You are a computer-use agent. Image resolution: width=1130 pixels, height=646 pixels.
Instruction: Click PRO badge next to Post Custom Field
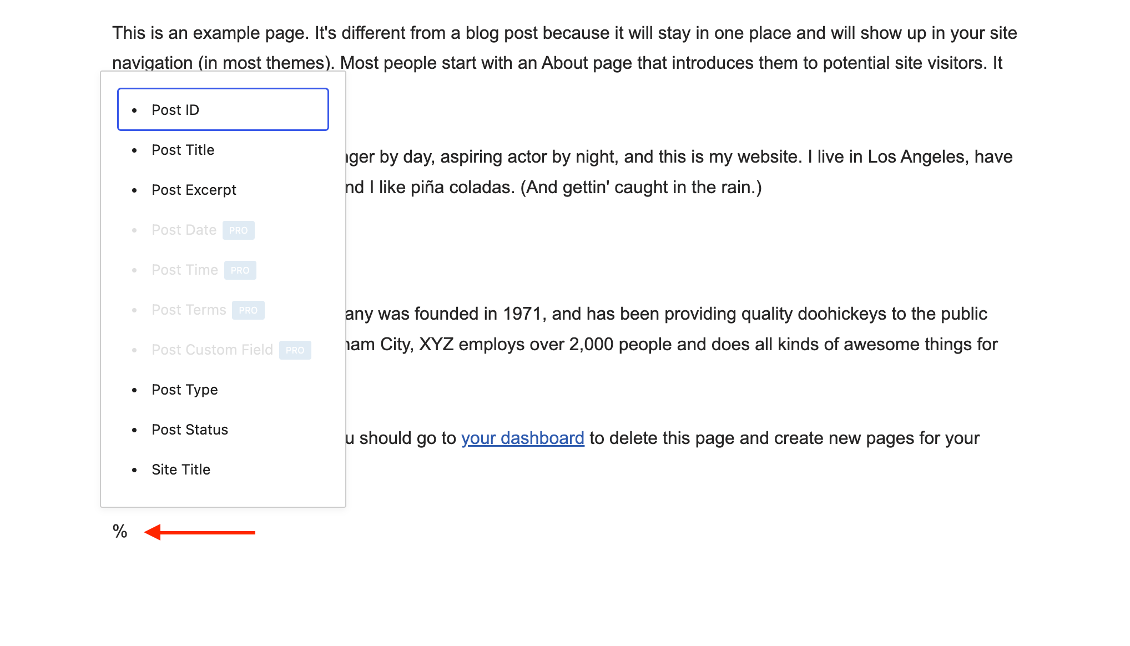pyautogui.click(x=295, y=350)
